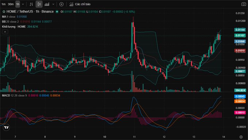Click date 11 on time axis
The width and height of the screenshot is (248, 140).
(x=134, y=137)
